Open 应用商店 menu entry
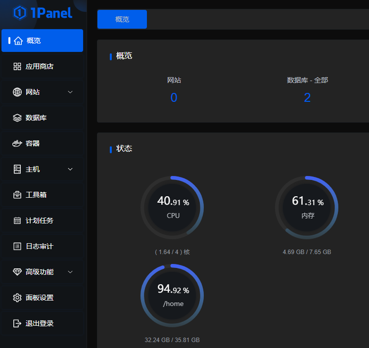This screenshot has height=348, width=369. [x=43, y=66]
